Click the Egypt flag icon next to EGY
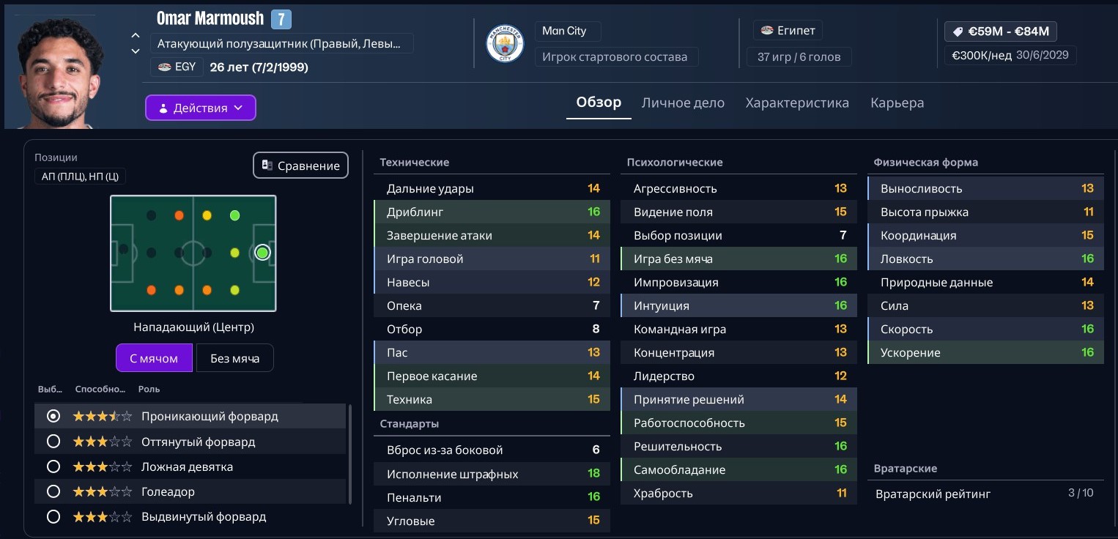 click(x=164, y=67)
